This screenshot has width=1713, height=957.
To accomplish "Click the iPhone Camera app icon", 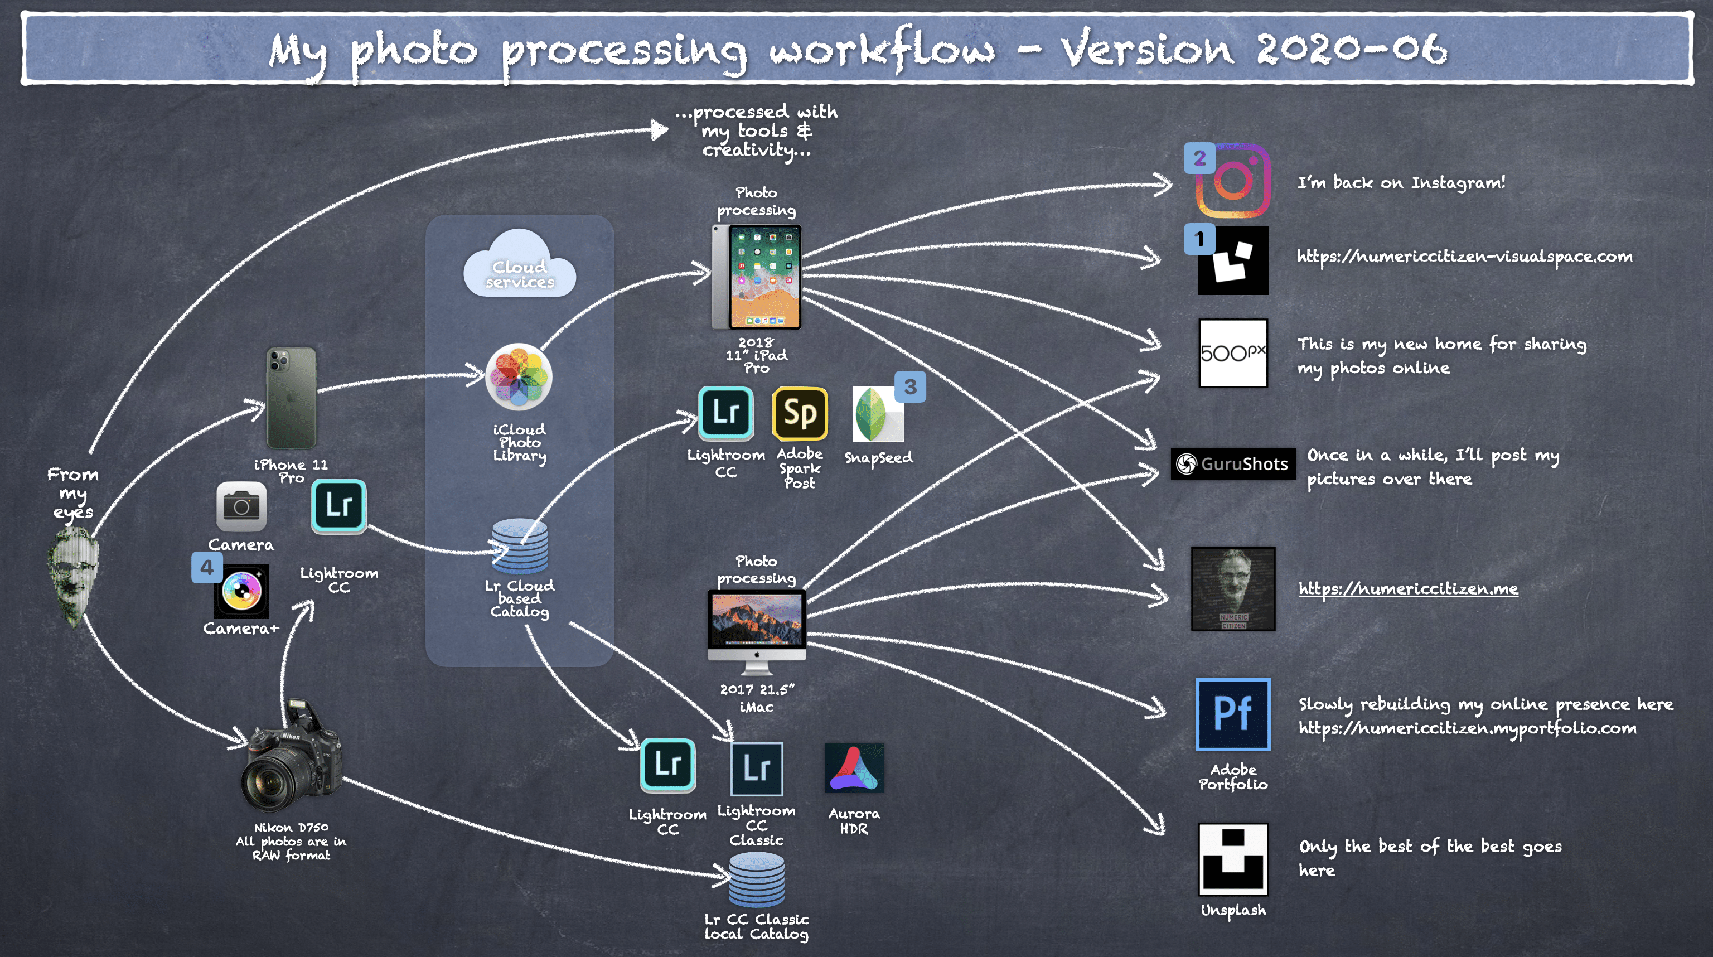I will [241, 507].
